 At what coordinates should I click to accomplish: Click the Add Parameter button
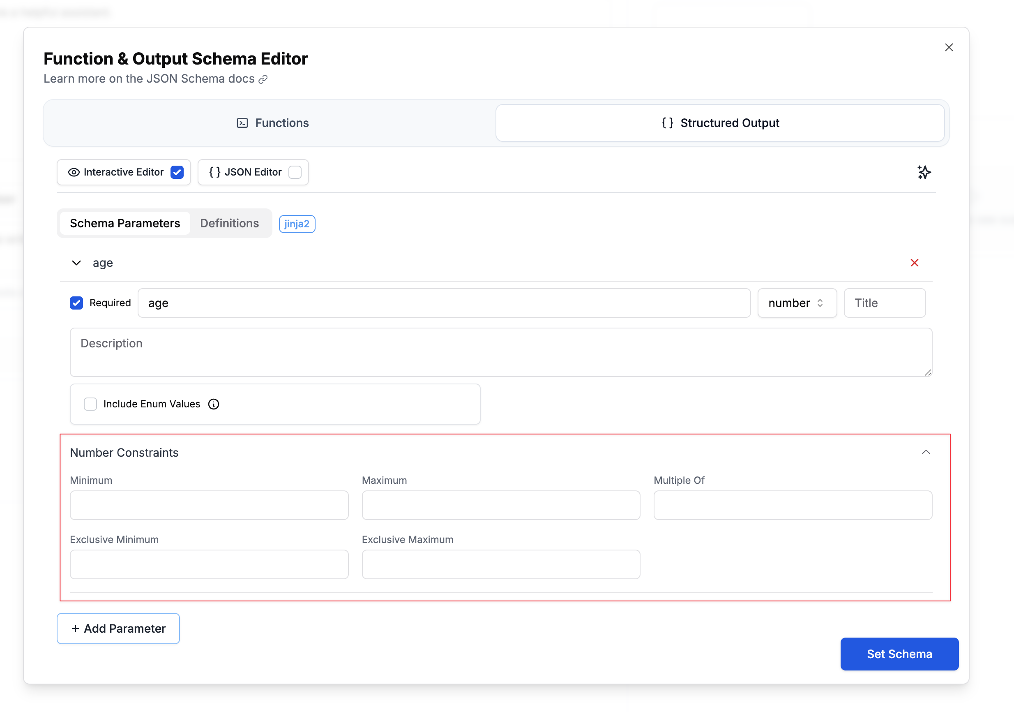tap(118, 628)
